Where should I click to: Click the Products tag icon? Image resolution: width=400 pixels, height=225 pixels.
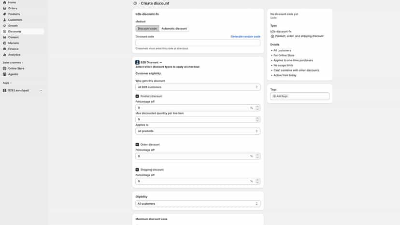click(x=5, y=14)
